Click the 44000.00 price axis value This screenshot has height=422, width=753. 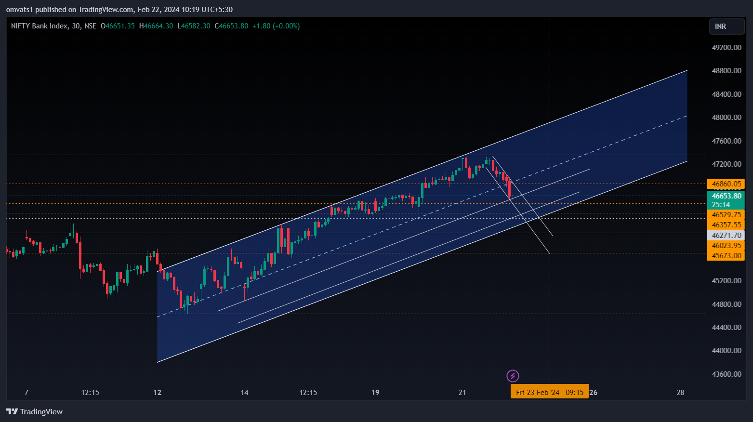(x=727, y=351)
